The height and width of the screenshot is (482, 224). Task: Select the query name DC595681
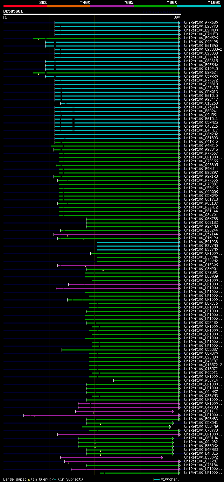[x=13, y=11]
